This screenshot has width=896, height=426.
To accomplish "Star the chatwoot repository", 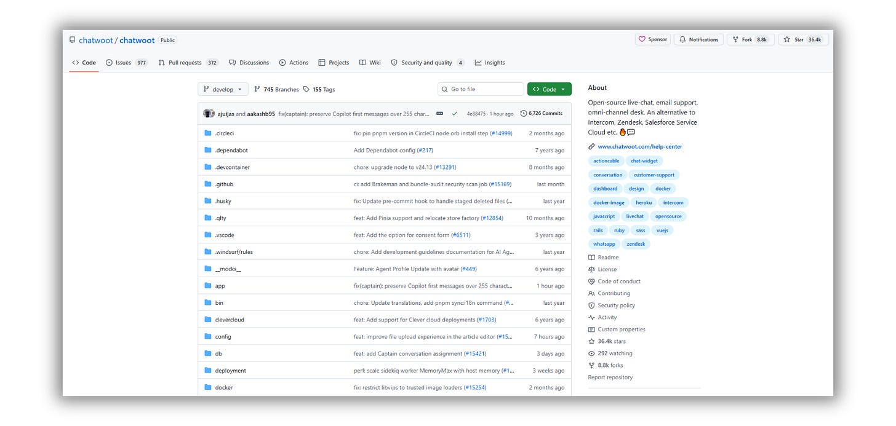I will point(803,39).
